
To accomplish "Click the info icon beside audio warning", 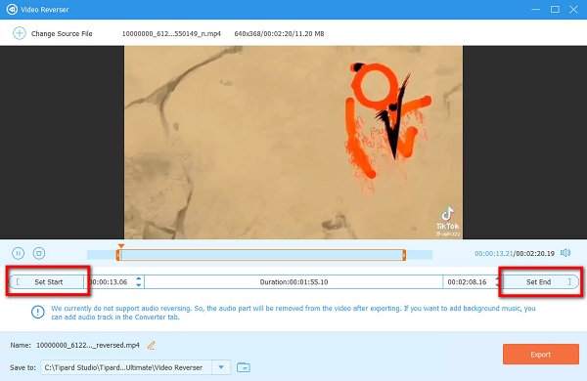I will pyautogui.click(x=38, y=312).
